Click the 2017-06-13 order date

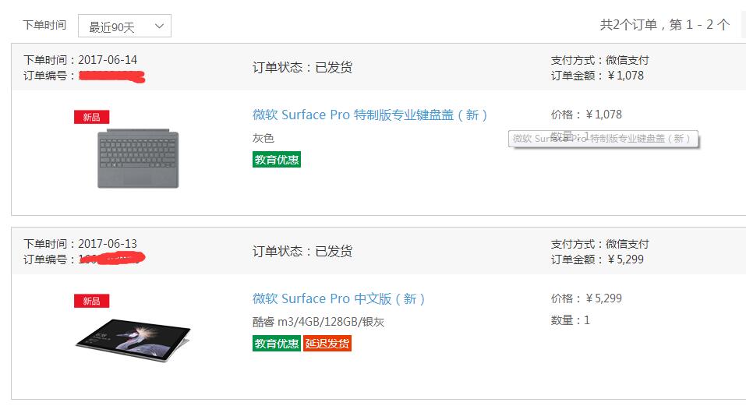tap(108, 244)
